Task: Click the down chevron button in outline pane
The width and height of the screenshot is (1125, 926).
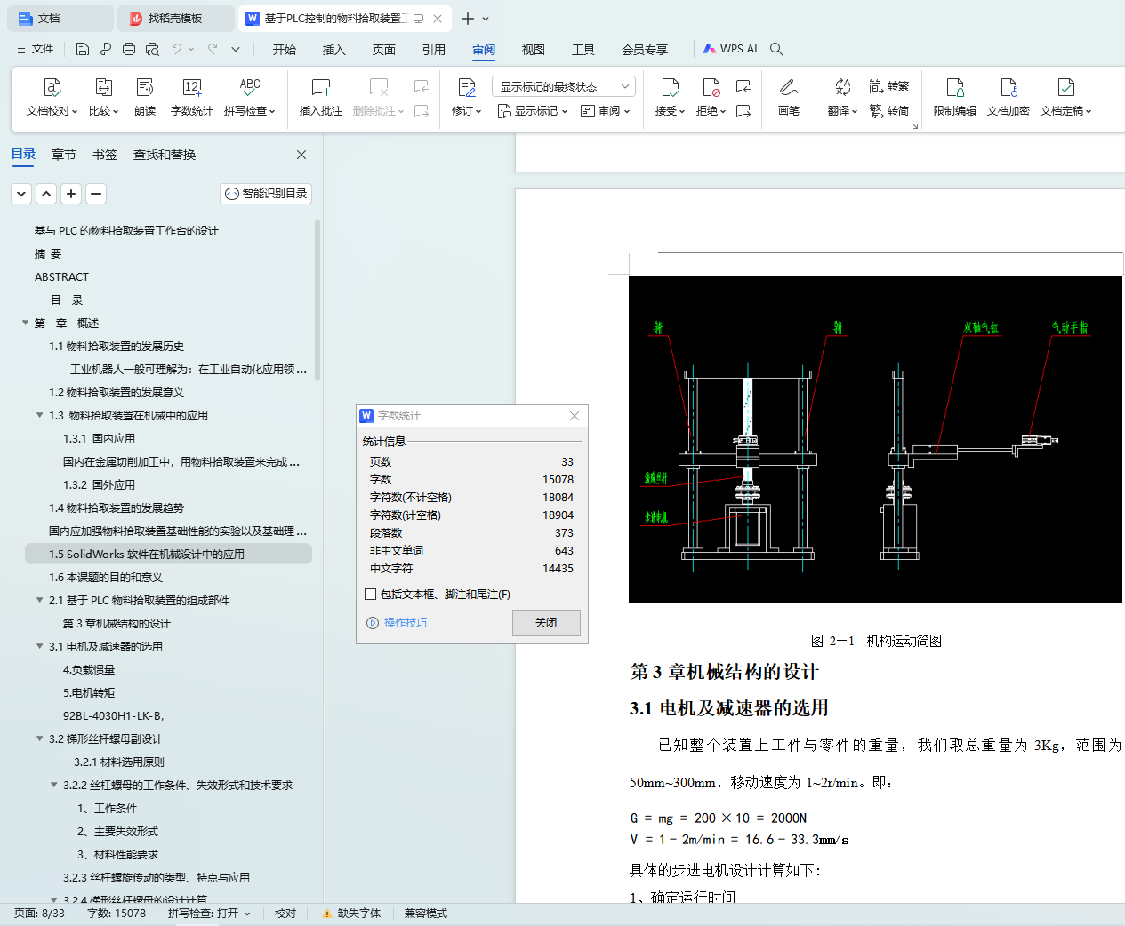Action: [x=21, y=193]
